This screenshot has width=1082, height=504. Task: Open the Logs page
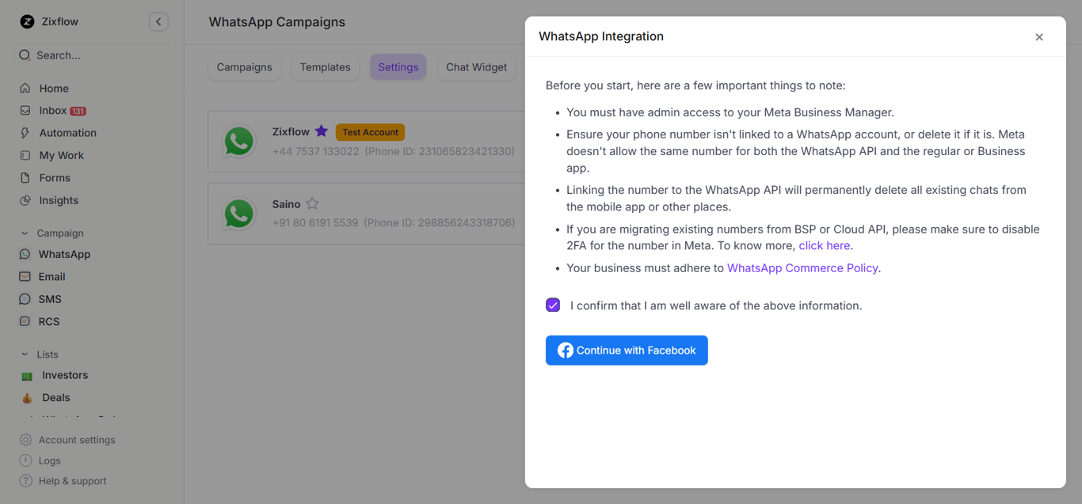pos(49,460)
